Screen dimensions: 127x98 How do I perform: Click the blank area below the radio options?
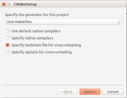[63, 69]
